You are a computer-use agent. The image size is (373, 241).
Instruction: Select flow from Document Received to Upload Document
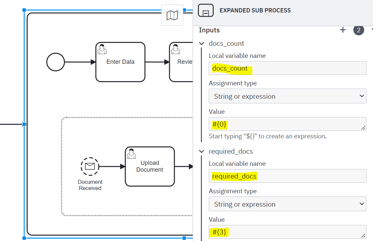coord(112,166)
